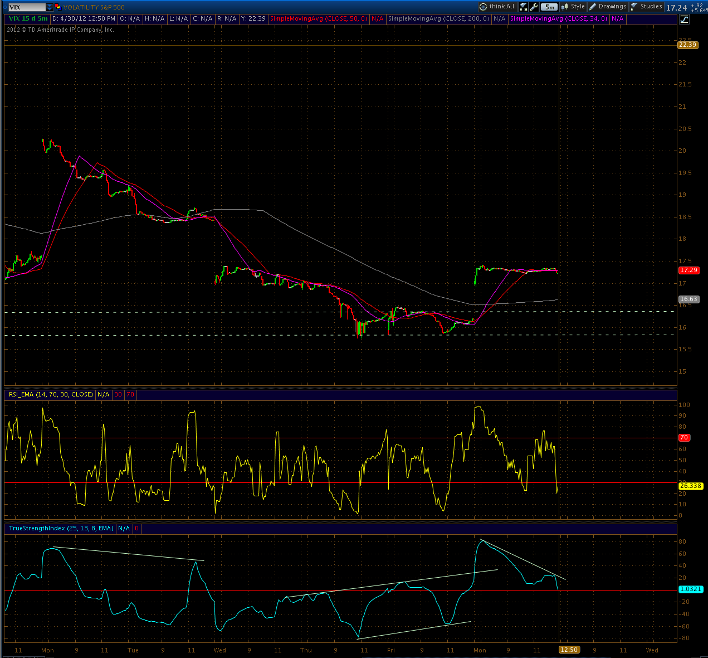Click the red 70 RSI level bubble

(x=683, y=438)
